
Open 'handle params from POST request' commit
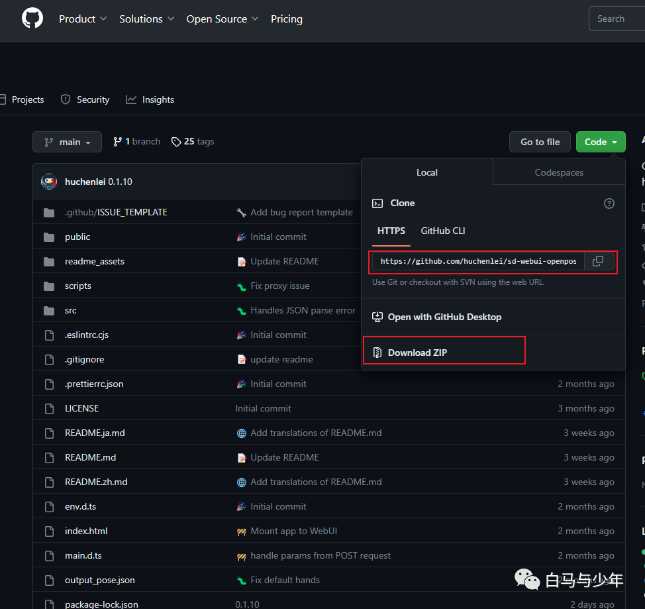tap(321, 555)
